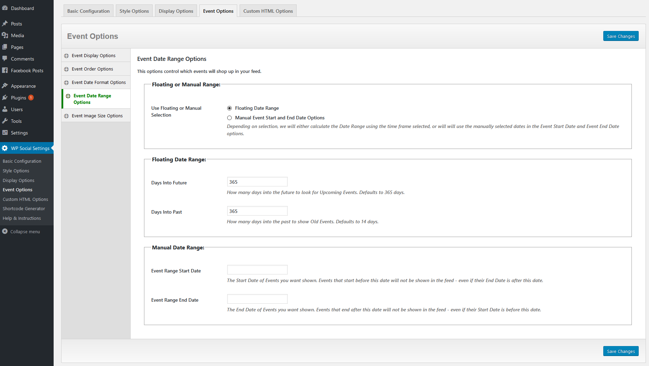The height and width of the screenshot is (366, 649).
Task: Collapse the admin menu
Action: click(21, 232)
